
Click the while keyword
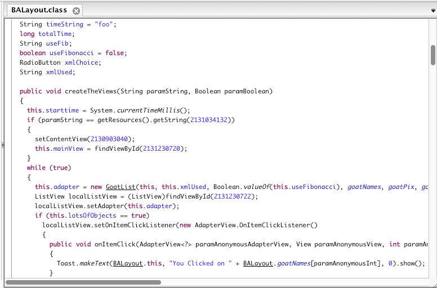(x=36, y=168)
